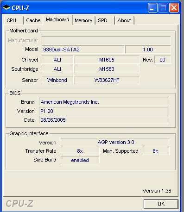Minimize the CPU-Z window
The height and width of the screenshot is (212, 184).
tap(152, 8)
